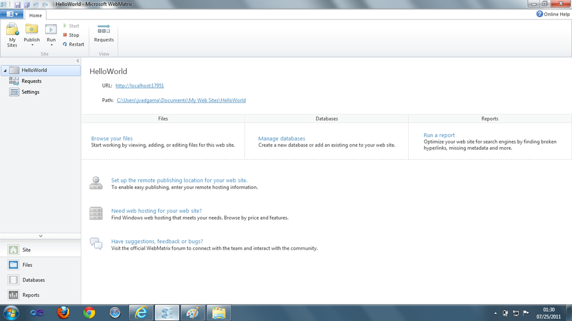Switch to the Reports workspace
Screen dimensions: 572x321
click(40, 295)
